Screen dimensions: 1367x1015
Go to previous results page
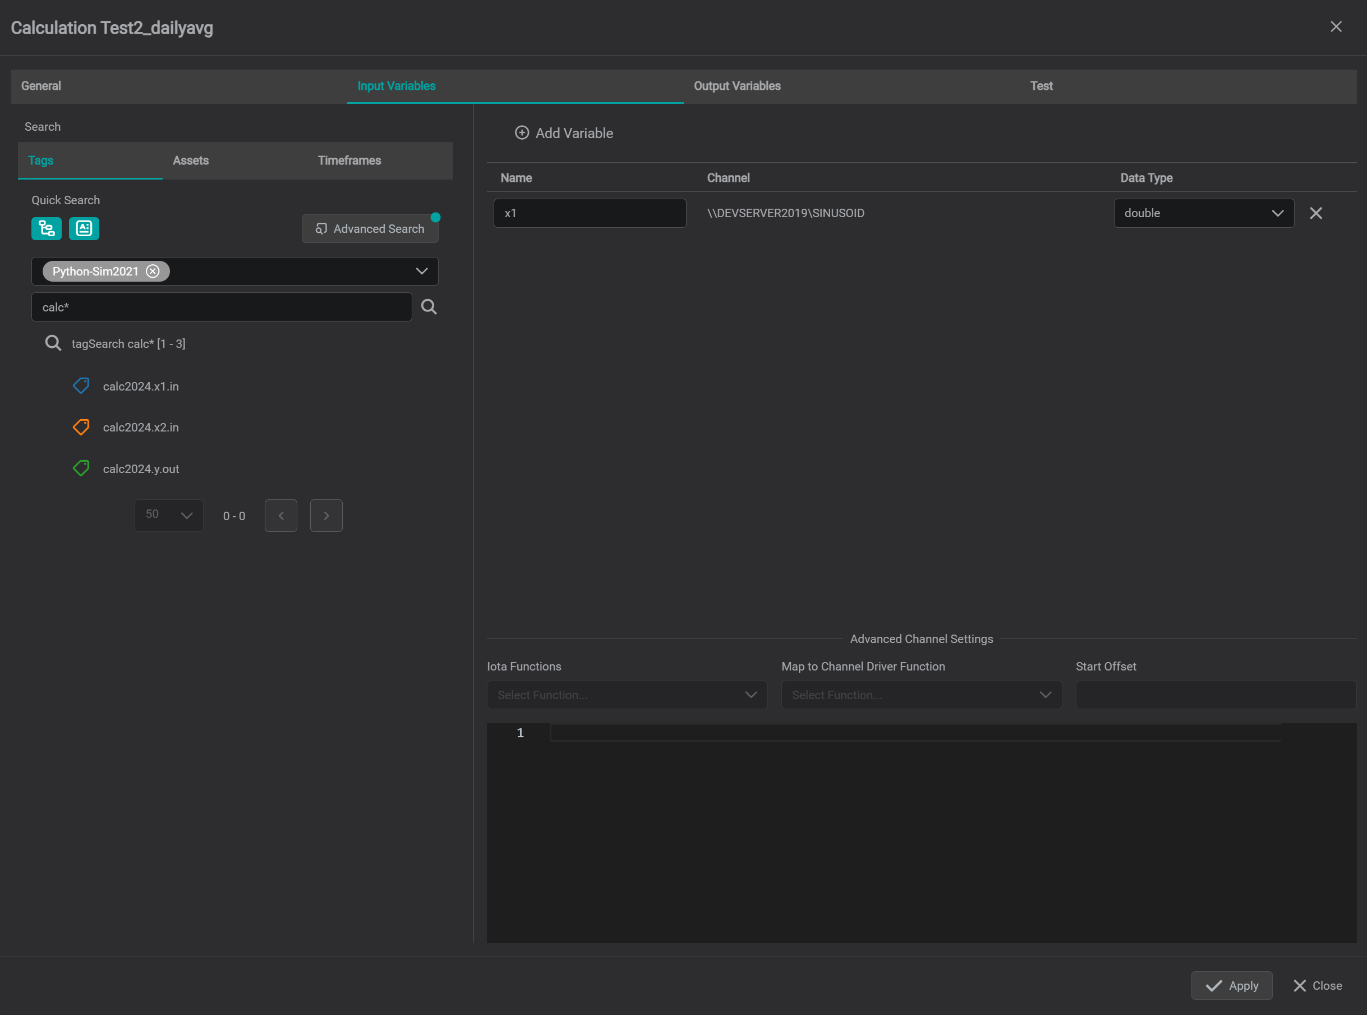coord(280,516)
